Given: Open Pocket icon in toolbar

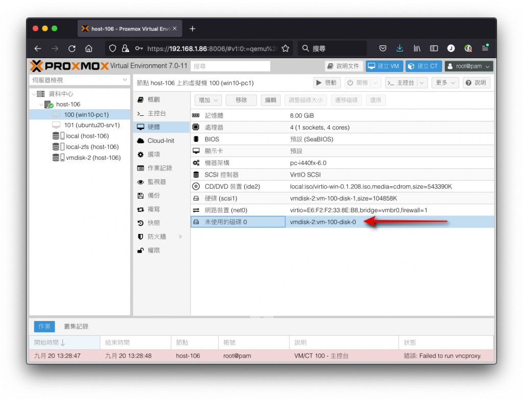Looking at the screenshot, I should click(x=383, y=48).
